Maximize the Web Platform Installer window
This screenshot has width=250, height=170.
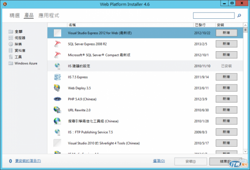[x=232, y=3]
